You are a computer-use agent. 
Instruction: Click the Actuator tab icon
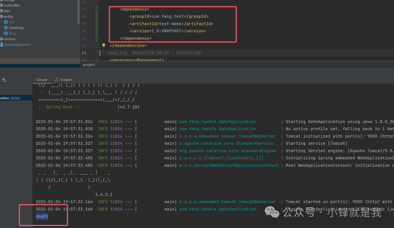pyautogui.click(x=57, y=79)
